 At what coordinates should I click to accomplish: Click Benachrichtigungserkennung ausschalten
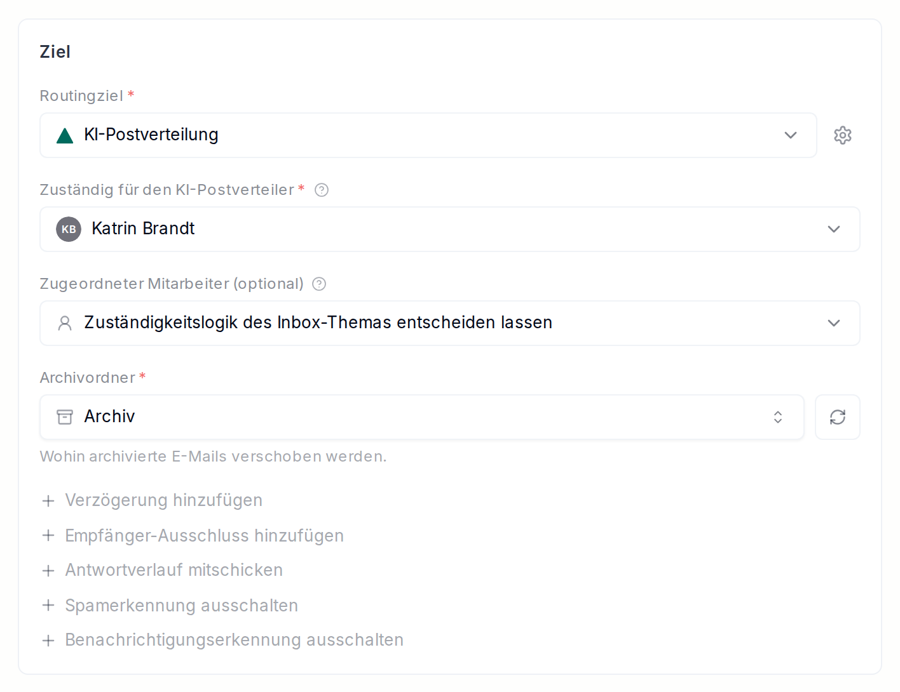pos(222,640)
